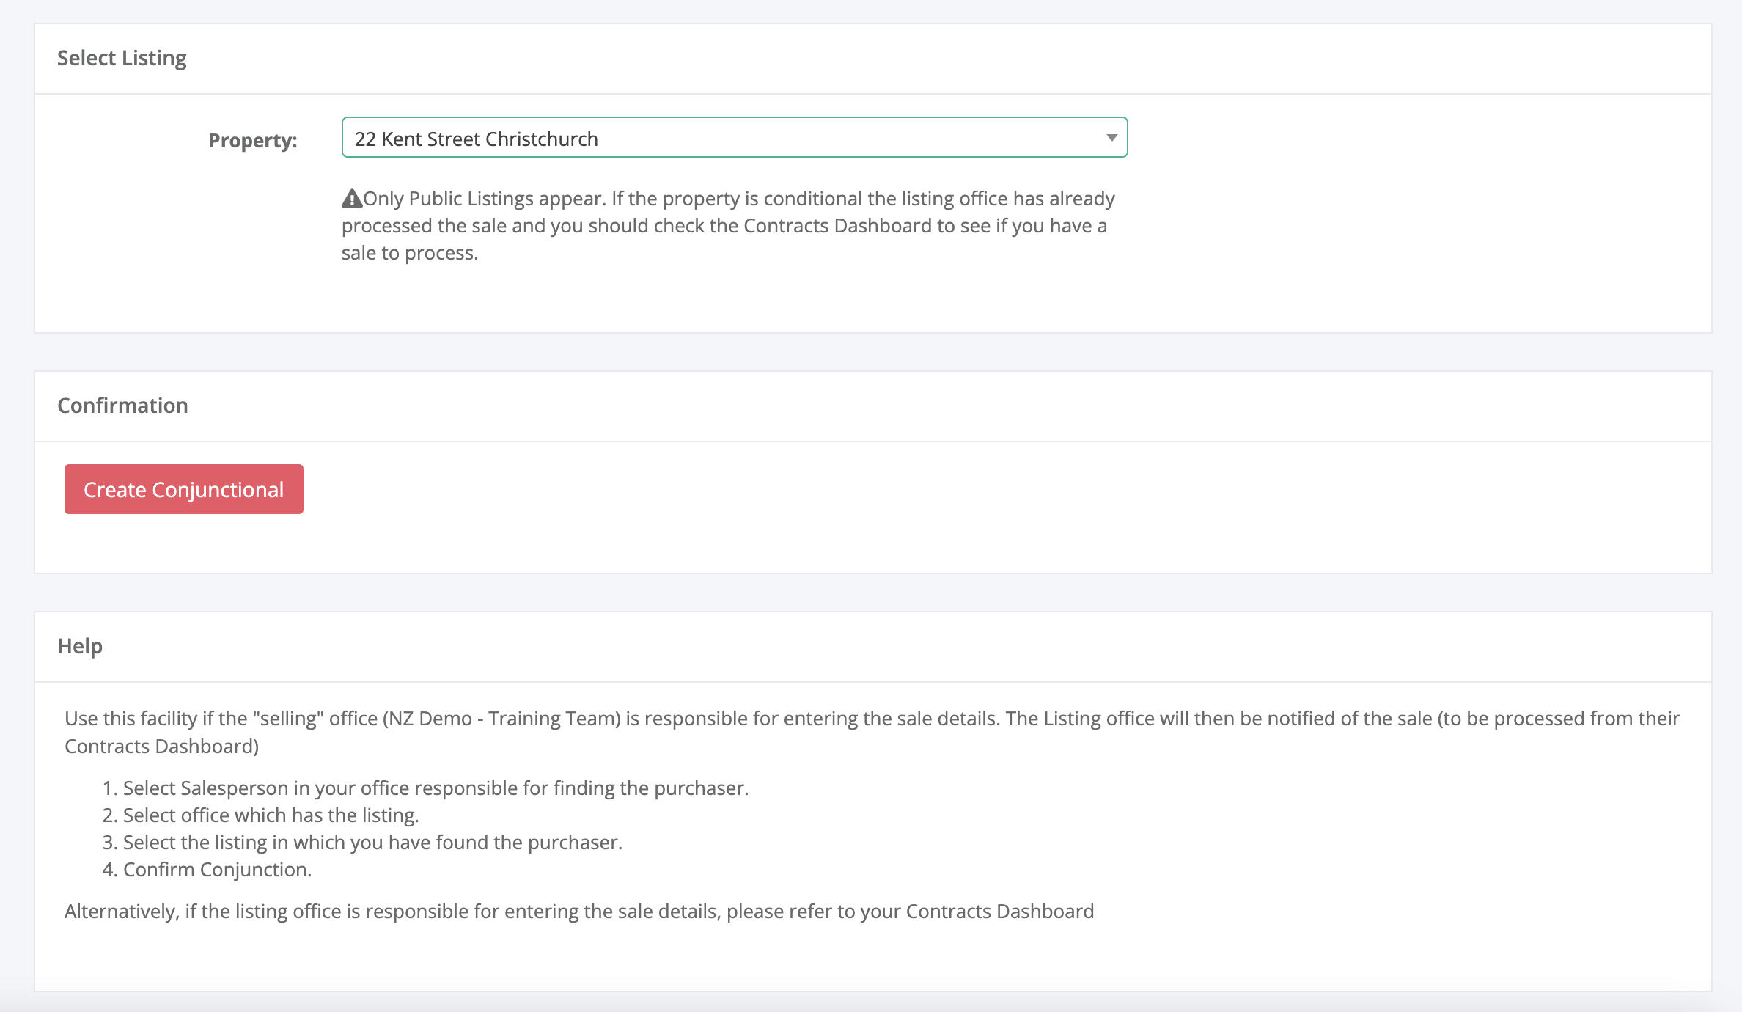1742x1012 pixels.
Task: Click help step 3 Select the listing
Action: pos(372,843)
